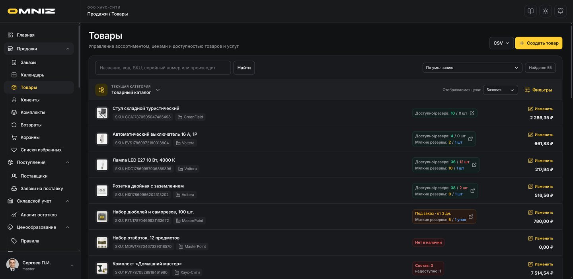Click the price 7 514,54 ₽
The height and width of the screenshot is (279, 573).
pyautogui.click(x=542, y=273)
